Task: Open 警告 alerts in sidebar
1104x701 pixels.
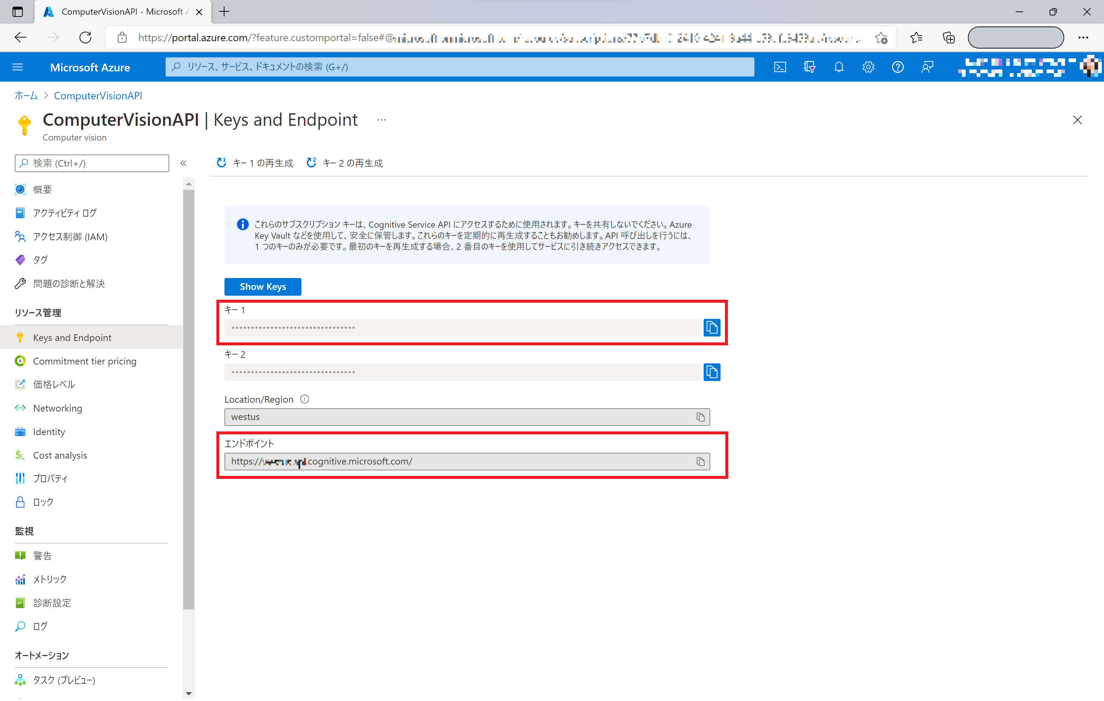Action: point(92,556)
